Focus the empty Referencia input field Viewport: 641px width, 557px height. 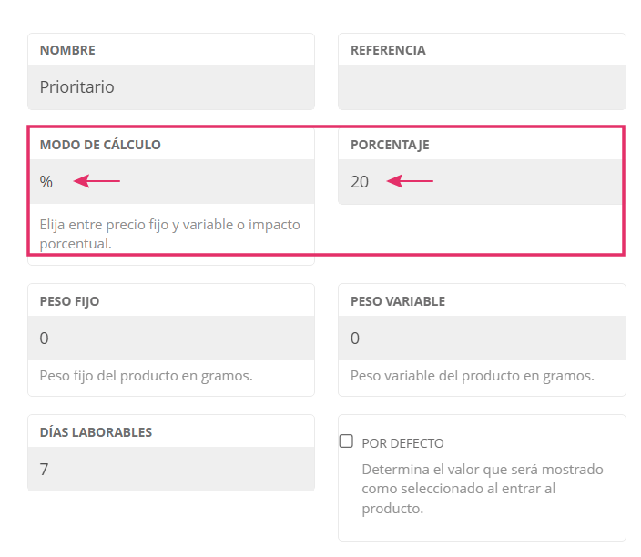(482, 87)
